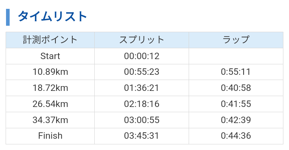Click the タイムリスト heading
Screen dimensions: 289x150
coord(52,16)
